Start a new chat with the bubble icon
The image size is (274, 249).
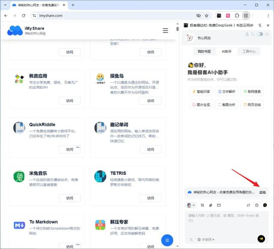(265, 205)
